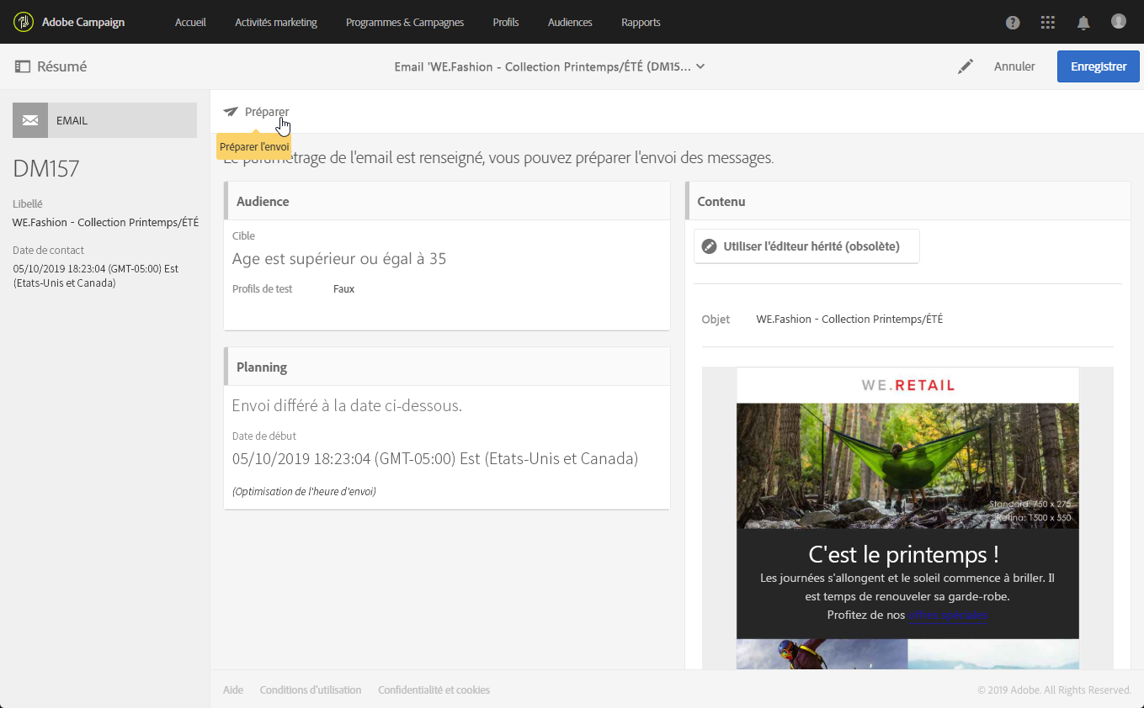Show notifications with the bell icon
The height and width of the screenshot is (708, 1144).
click(1083, 23)
